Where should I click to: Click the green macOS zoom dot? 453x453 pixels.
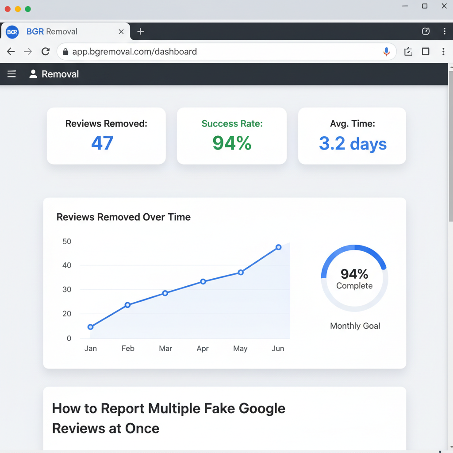[x=28, y=9]
